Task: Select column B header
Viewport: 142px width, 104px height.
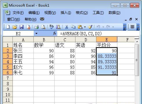Action: point(44,40)
